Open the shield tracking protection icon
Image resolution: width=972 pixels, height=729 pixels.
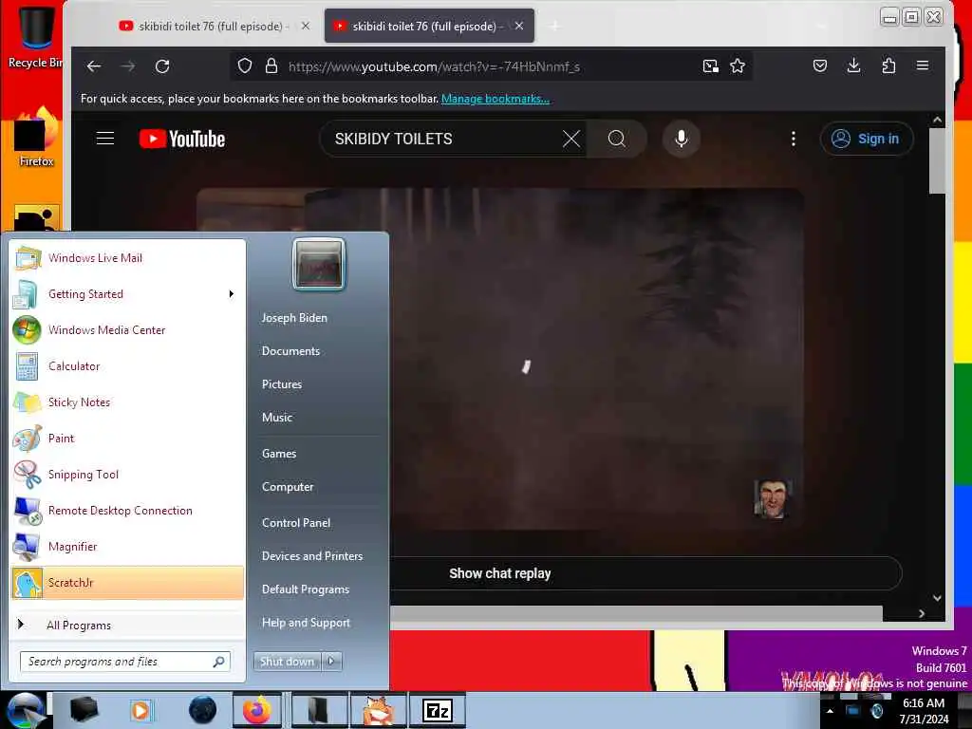(x=245, y=65)
